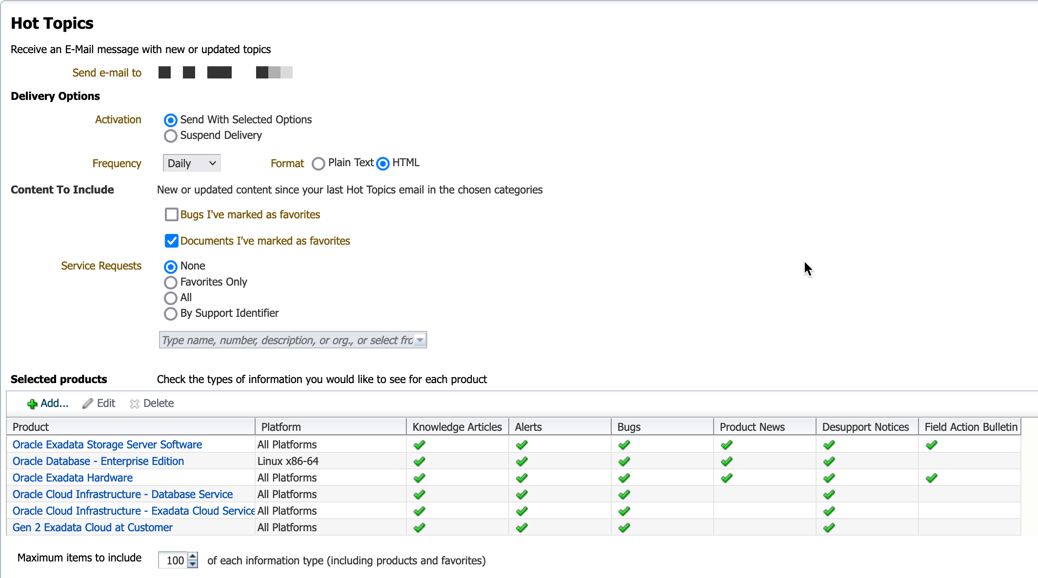The width and height of the screenshot is (1038, 578).
Task: Toggle Product News checkmark for Oracle Exadata Hardware
Action: click(726, 477)
